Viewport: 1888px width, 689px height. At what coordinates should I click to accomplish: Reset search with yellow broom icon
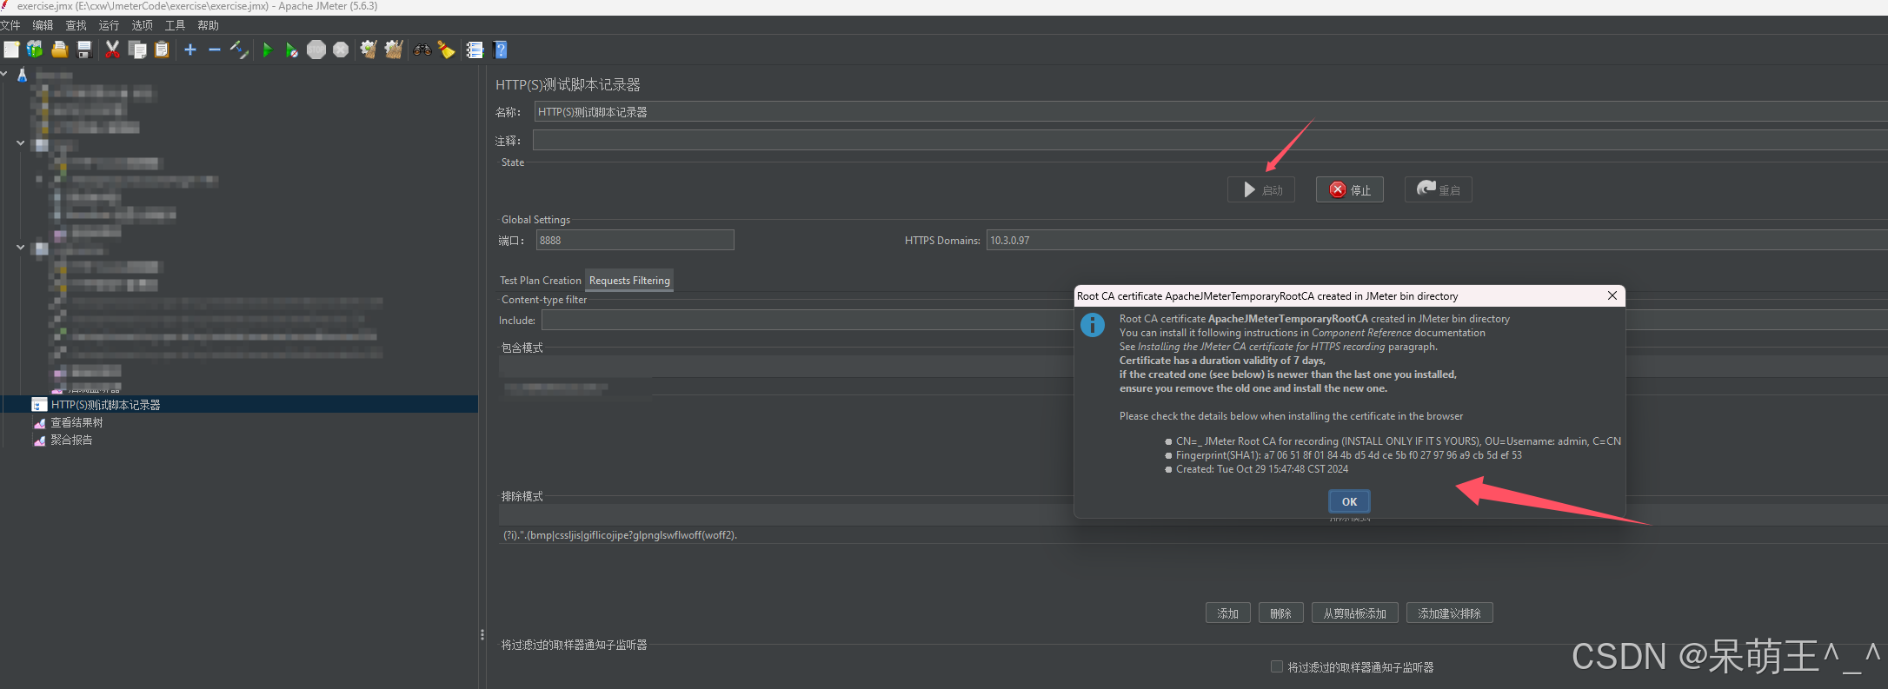coord(447,50)
